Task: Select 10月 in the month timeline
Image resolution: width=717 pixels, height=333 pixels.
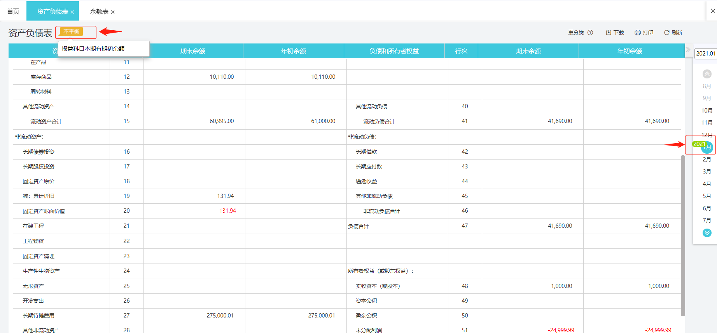Action: coord(707,110)
